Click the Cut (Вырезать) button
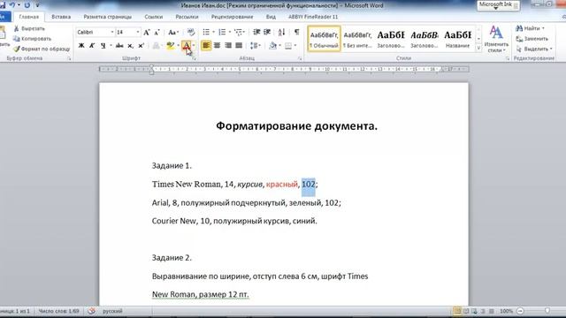Viewport: 566px width, 318px height. pyautogui.click(x=29, y=28)
